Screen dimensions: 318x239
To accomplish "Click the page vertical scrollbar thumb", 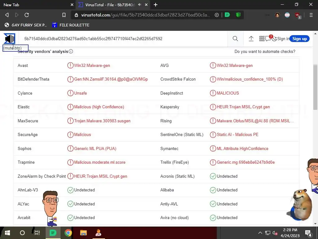I will pyautogui.click(x=316, y=87).
